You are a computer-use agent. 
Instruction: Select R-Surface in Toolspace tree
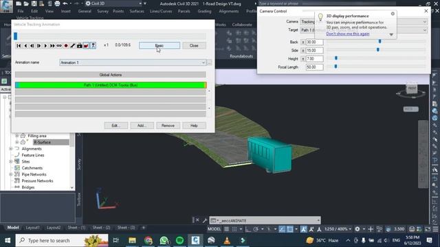tap(42, 142)
